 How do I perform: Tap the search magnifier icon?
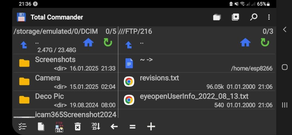point(254,17)
